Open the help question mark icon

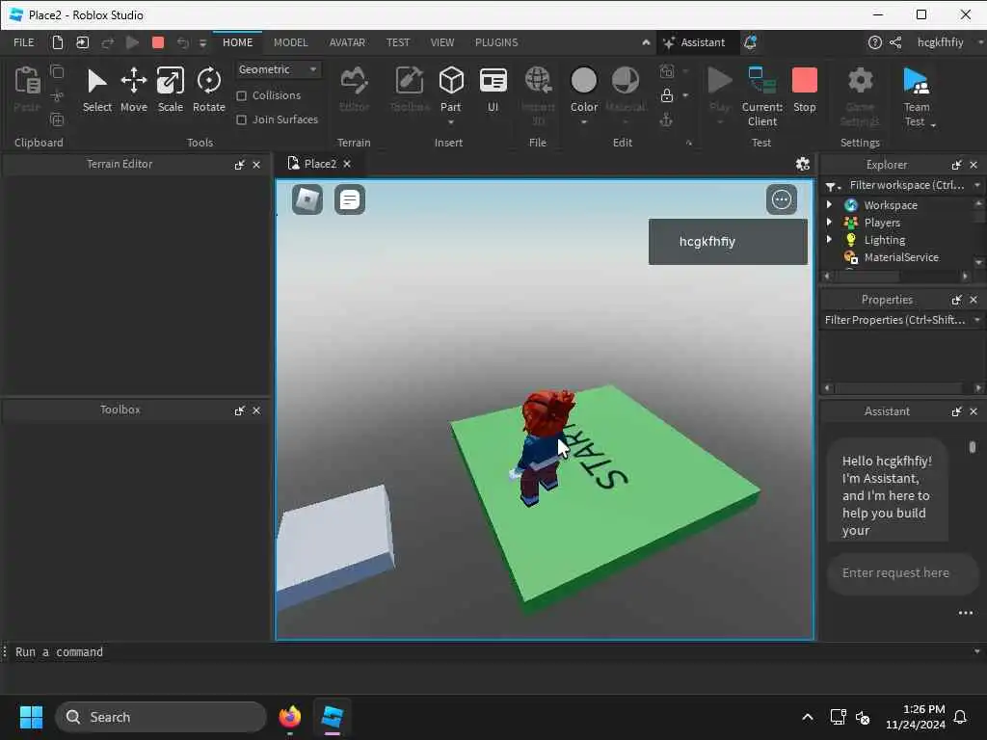(874, 42)
